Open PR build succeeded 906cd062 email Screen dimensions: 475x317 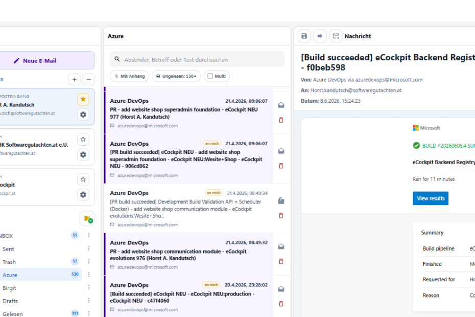tap(188, 159)
